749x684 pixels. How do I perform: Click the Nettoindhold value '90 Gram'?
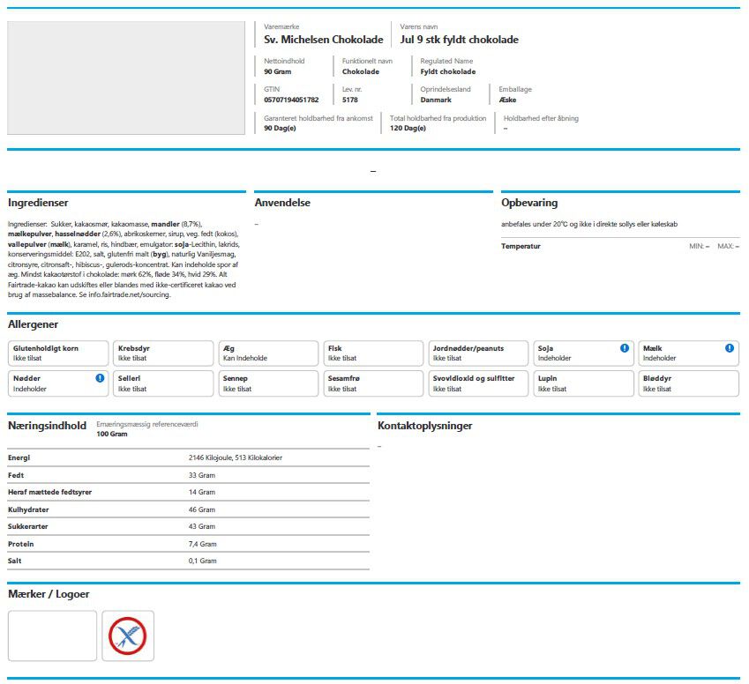(x=278, y=71)
